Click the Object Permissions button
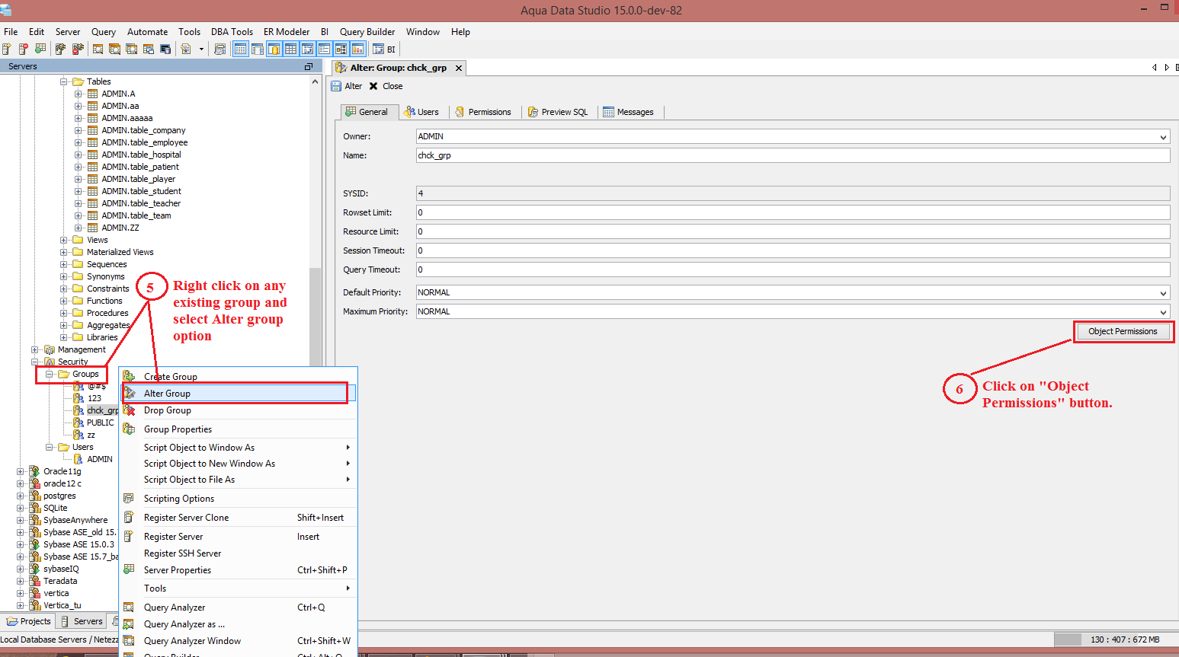1179x657 pixels. (1123, 331)
